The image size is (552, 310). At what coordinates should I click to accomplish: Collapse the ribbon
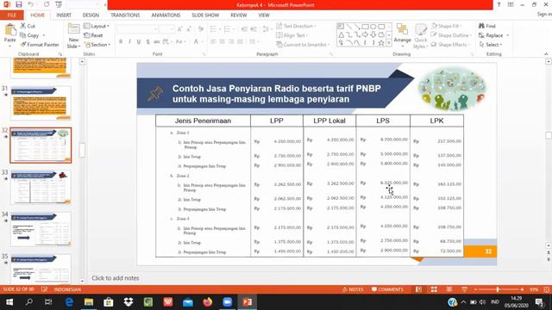[546, 54]
